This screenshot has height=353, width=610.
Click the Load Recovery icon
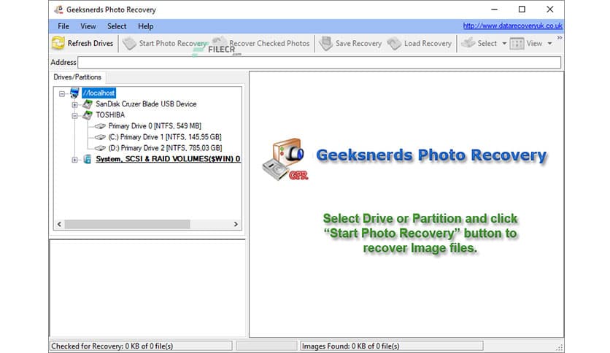click(394, 43)
